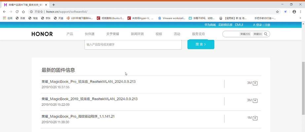Click the 荣耀_MagicBook_2019_锐龙版_RealtekWLAN title
The width and height of the screenshot is (305, 132).
point(90,99)
